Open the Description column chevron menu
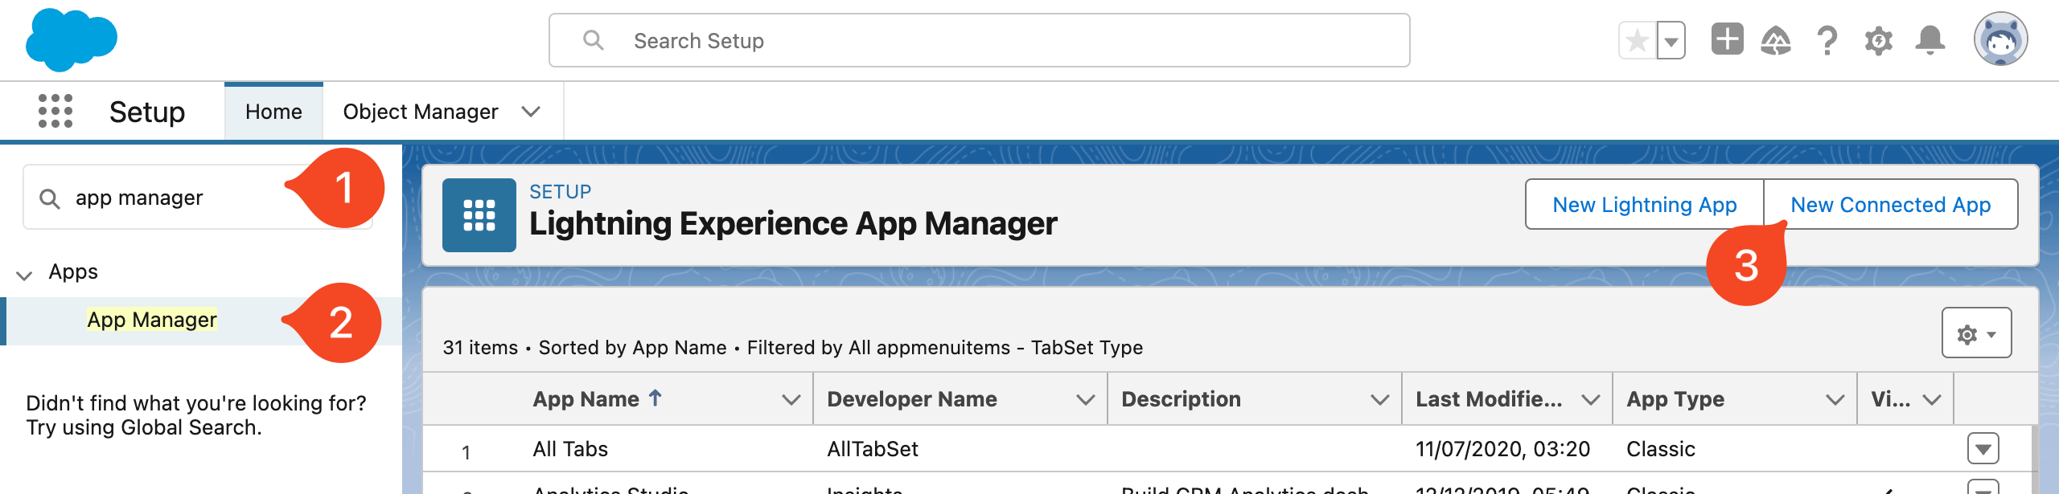The image size is (2059, 494). (1380, 399)
